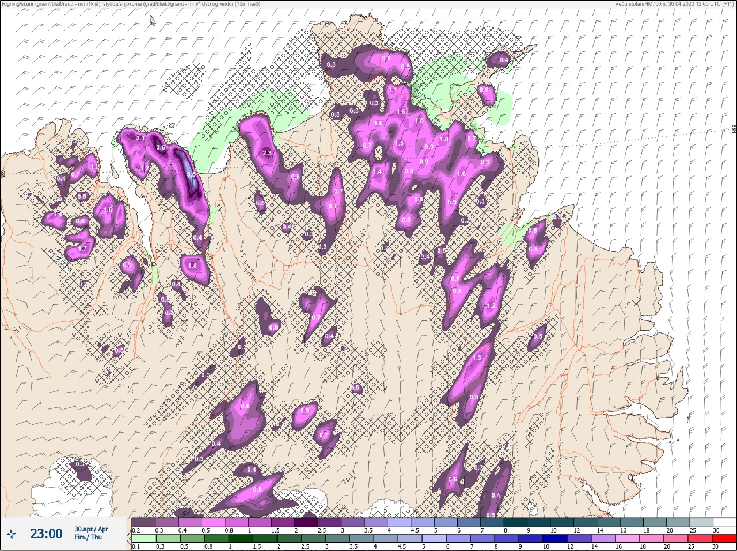Viewport: 737px width, 551px height.
Task: Click the Rigning/skúrir legend title text
Action: (131, 4)
